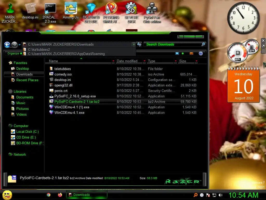Go back with the blue Back arrow
Viewport: 266px width, 200px height.
7,45
